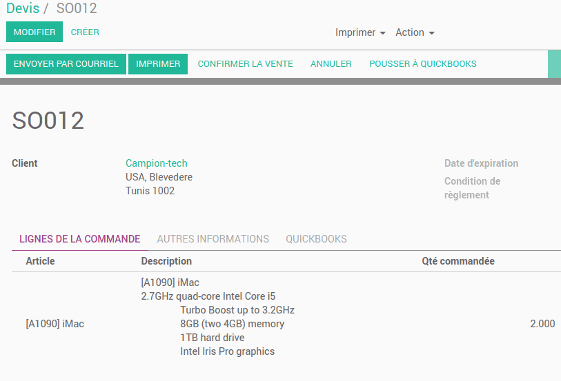Image resolution: width=561 pixels, height=381 pixels.
Task: Click CONFIRMER LA VENTE
Action: [x=246, y=64]
